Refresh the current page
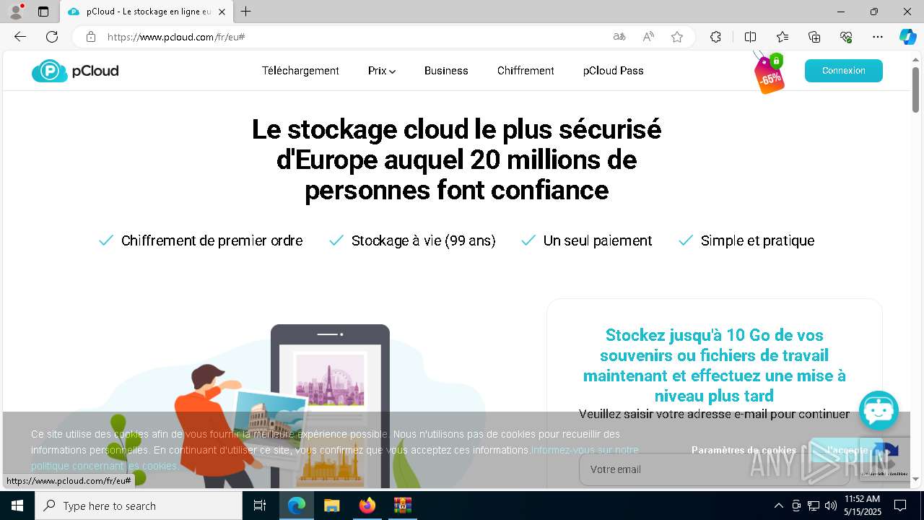Image resolution: width=924 pixels, height=520 pixels. 52,37
